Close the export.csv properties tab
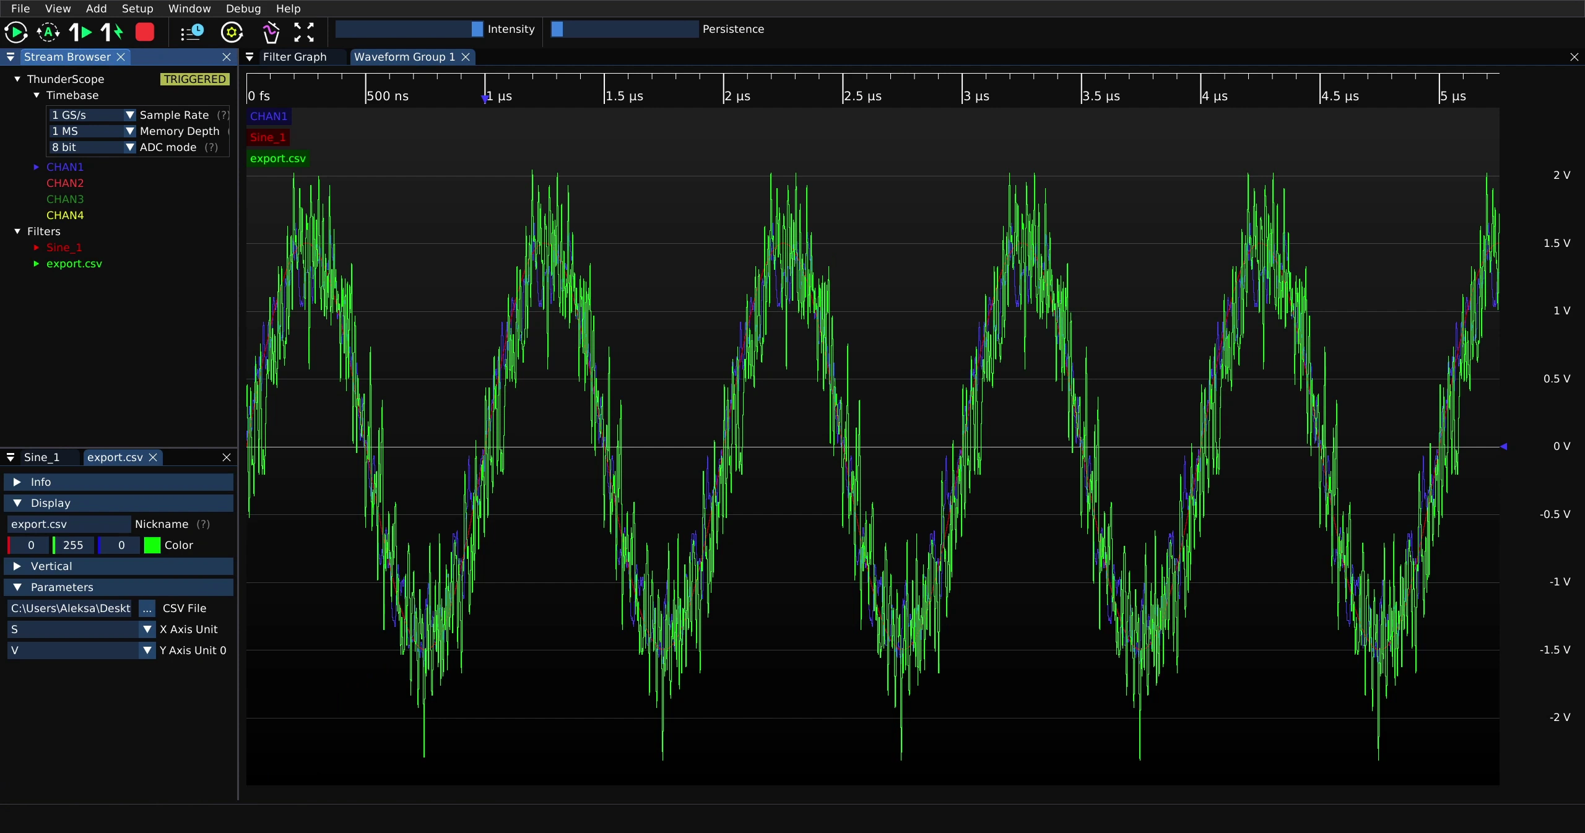Viewport: 1585px width, 833px height. point(153,457)
